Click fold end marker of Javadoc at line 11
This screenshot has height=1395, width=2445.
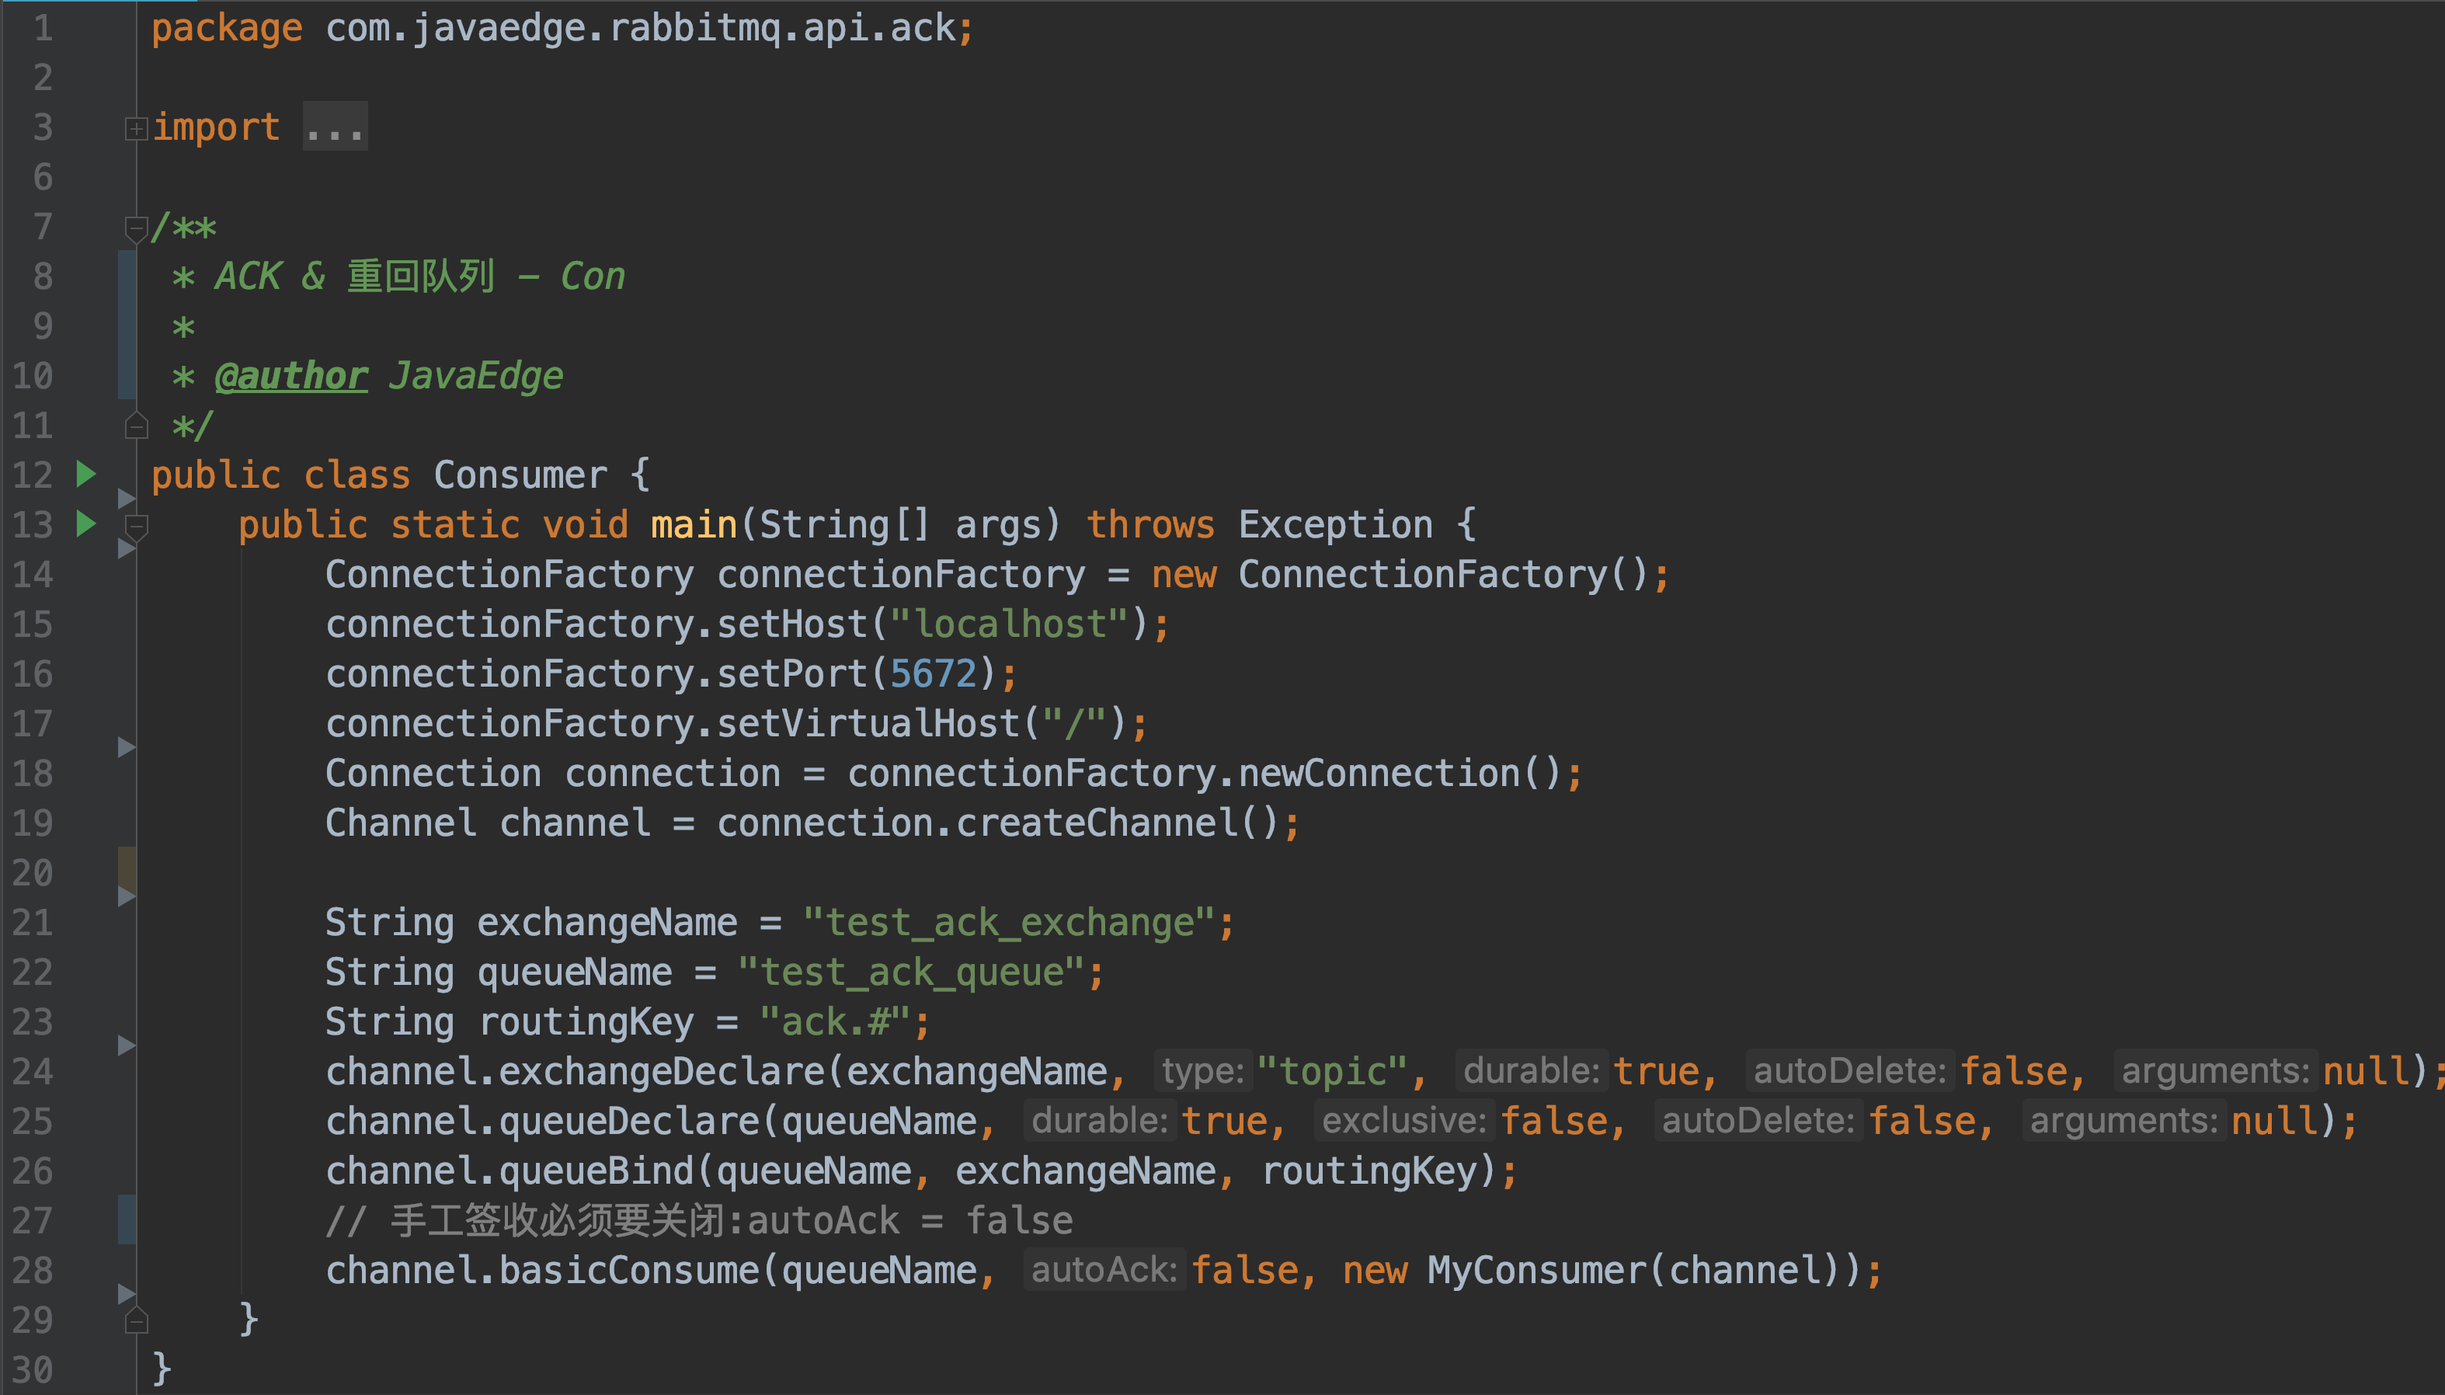click(136, 426)
